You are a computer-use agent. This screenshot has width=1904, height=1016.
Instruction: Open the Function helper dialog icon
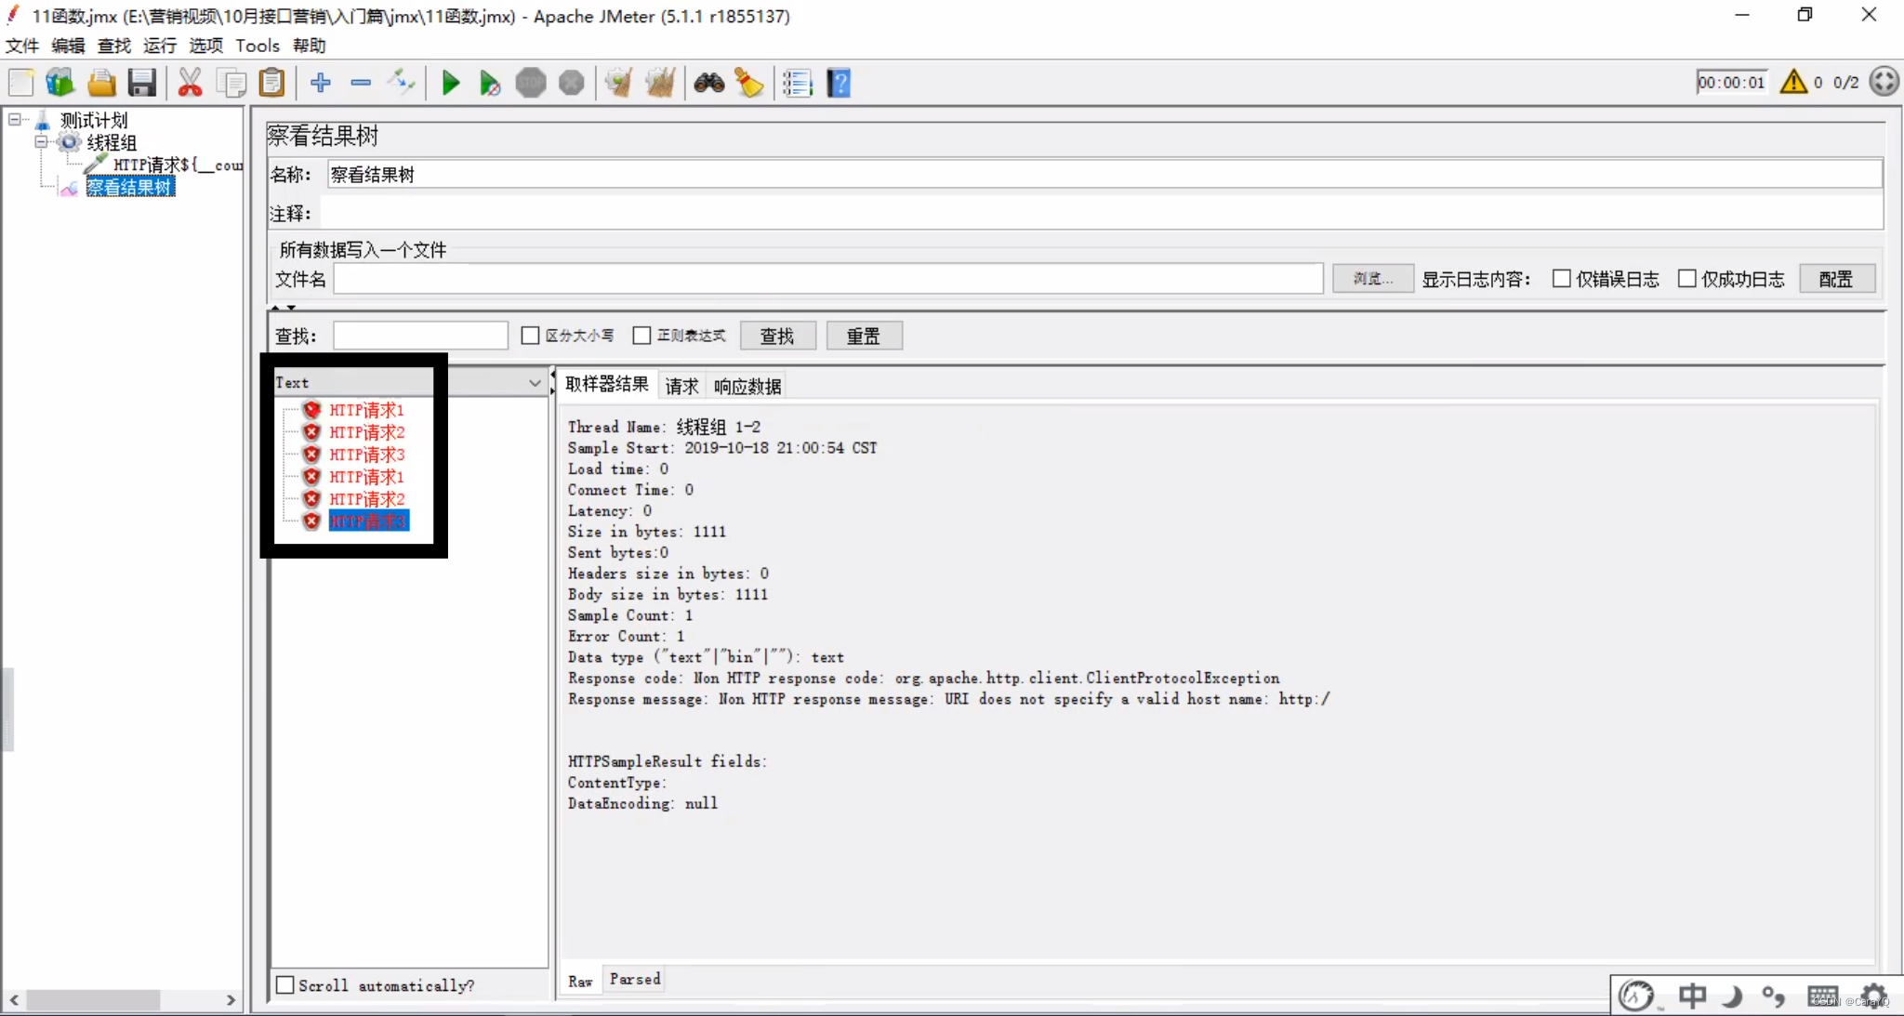click(797, 83)
